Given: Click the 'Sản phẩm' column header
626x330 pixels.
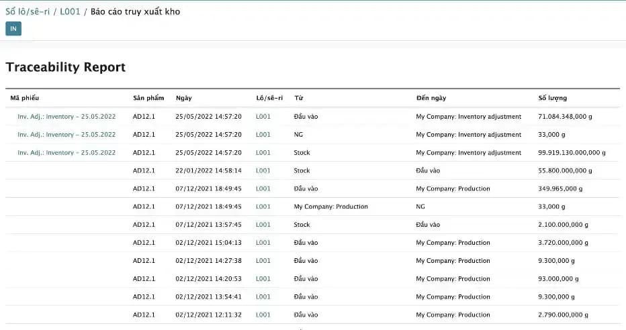Looking at the screenshot, I should 148,98.
